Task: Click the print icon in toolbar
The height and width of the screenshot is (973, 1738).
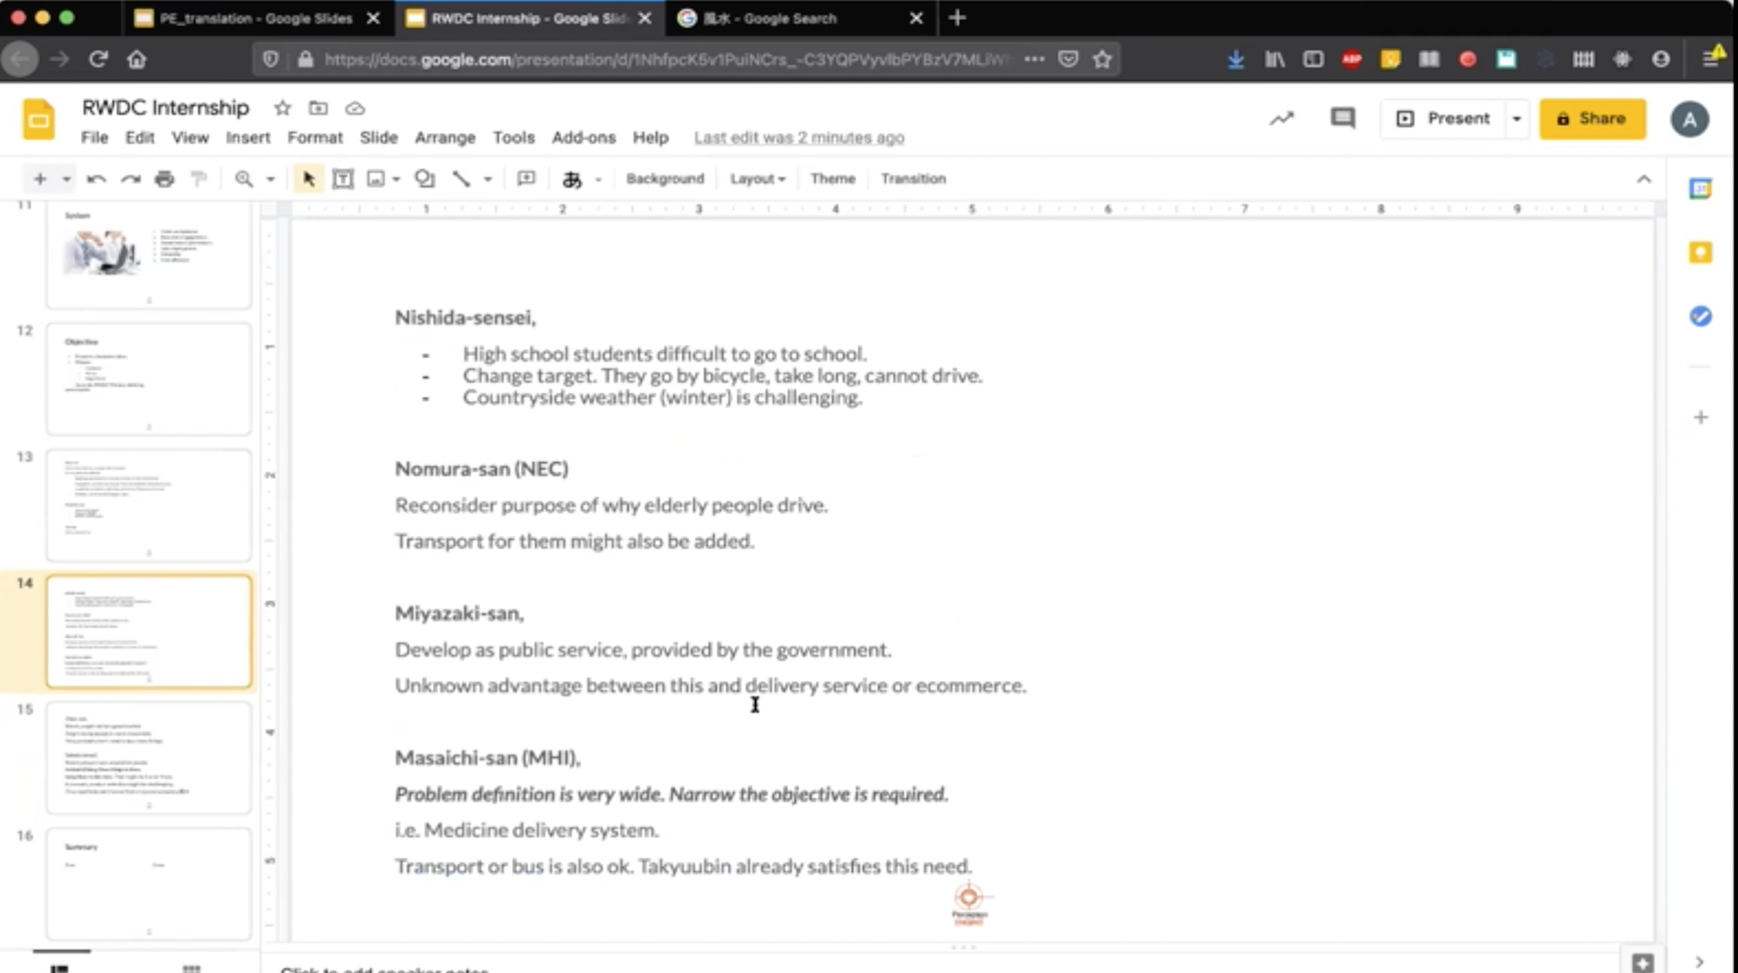Action: [165, 179]
